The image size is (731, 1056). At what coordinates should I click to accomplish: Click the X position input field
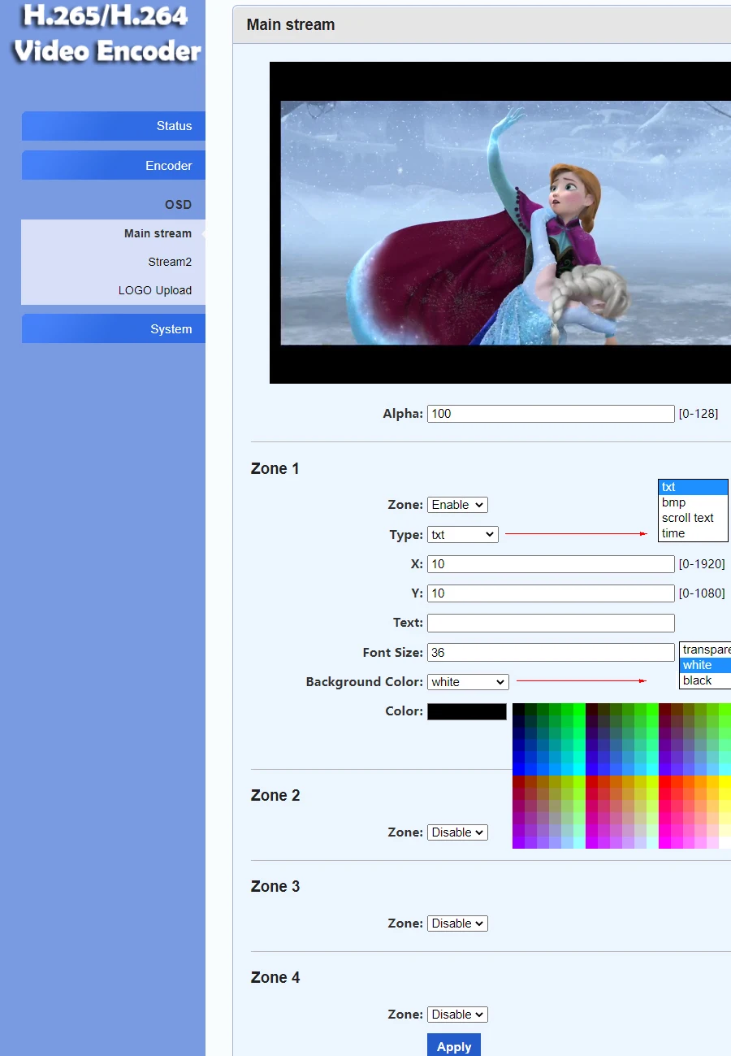coord(551,564)
